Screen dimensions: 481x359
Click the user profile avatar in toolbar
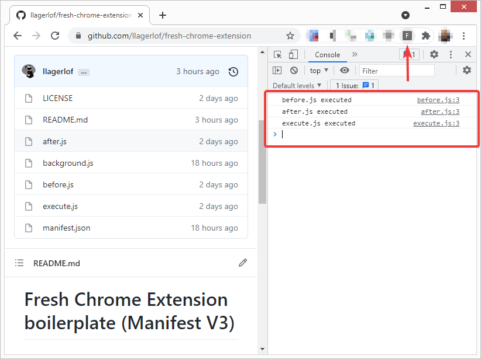tap(445, 36)
